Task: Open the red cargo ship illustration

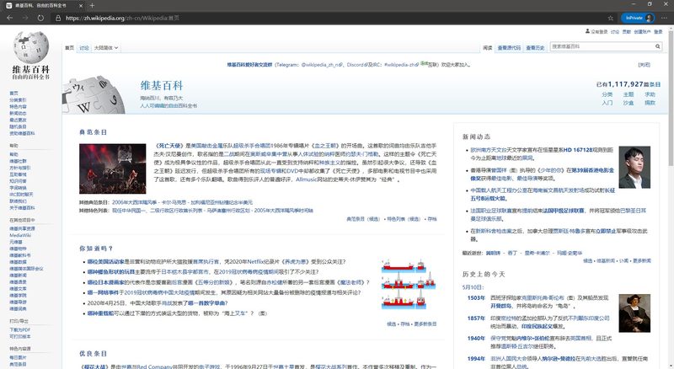Action: click(x=409, y=284)
